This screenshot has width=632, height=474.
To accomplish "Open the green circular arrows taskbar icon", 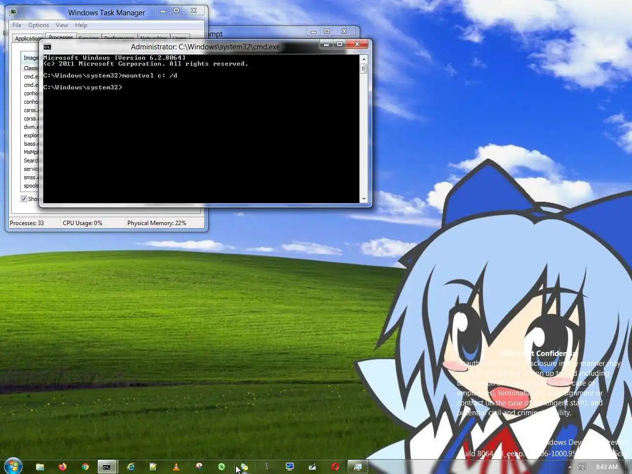I will [222, 467].
